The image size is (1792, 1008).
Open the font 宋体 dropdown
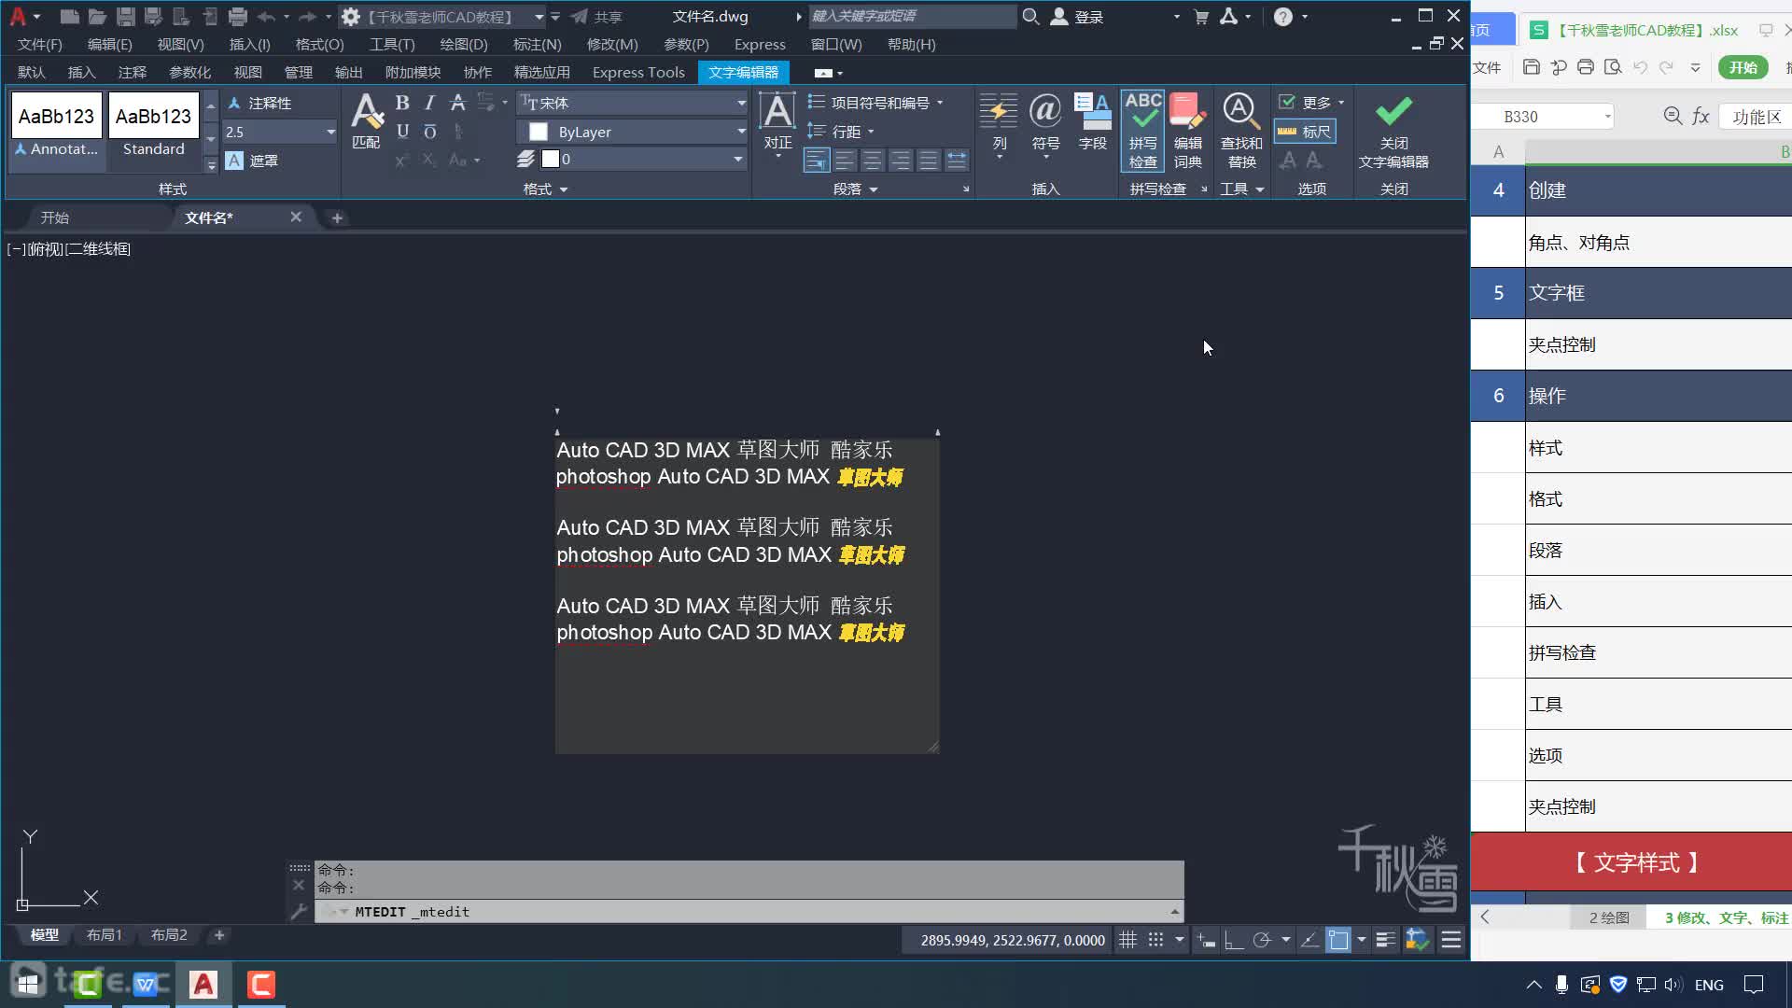tap(741, 103)
